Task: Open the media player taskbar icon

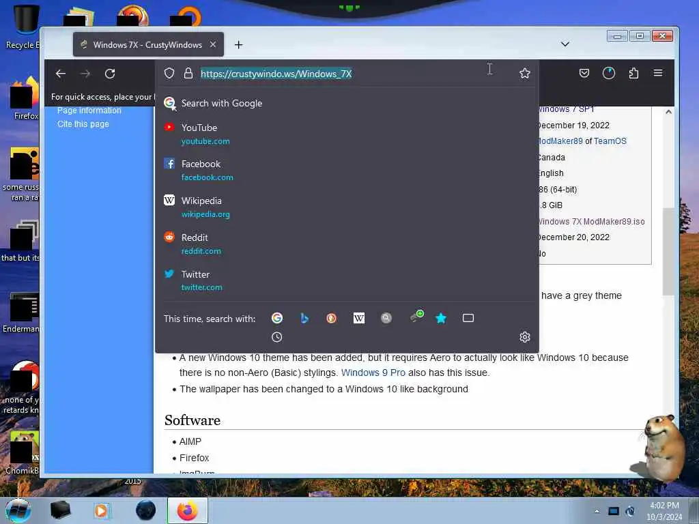Action: click(101, 510)
